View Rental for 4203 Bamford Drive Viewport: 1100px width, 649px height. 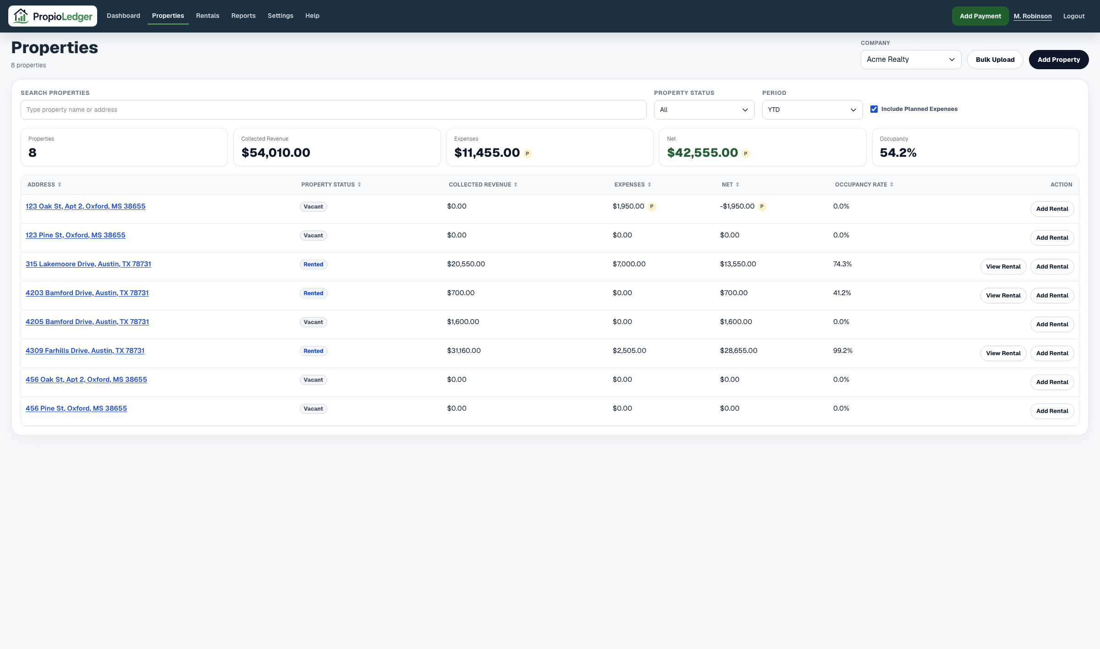pyautogui.click(x=1003, y=296)
